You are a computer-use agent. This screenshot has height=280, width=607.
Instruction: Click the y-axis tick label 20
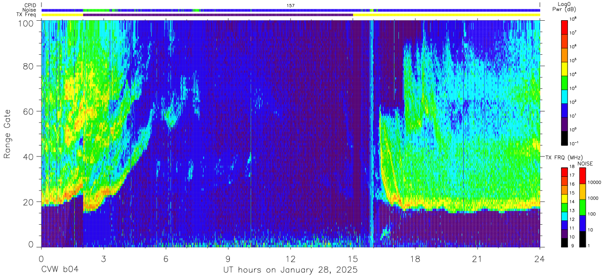pos(29,202)
